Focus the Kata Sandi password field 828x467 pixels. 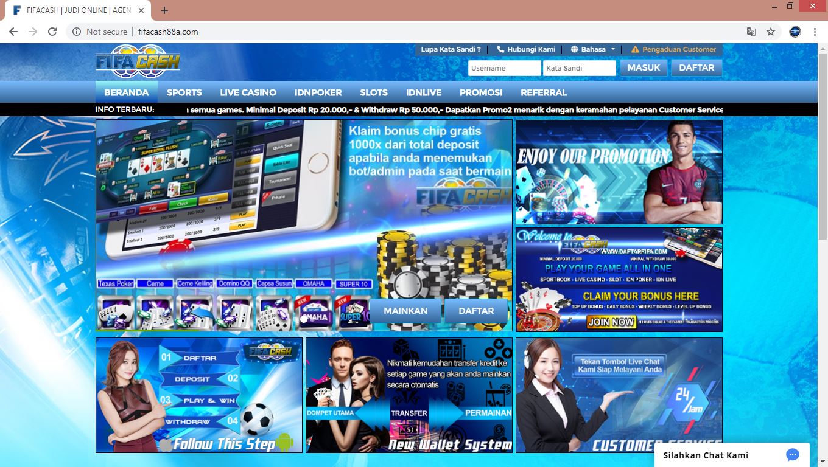click(579, 68)
